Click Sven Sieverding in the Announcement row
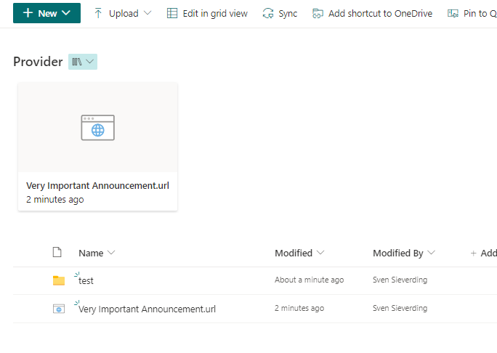Image resolution: width=497 pixels, height=353 pixels. coord(400,308)
